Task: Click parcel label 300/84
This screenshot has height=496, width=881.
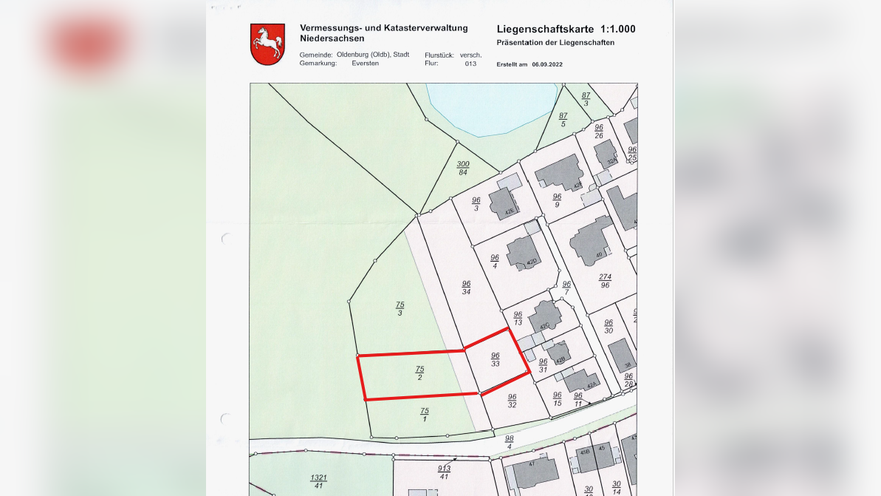Action: pyautogui.click(x=463, y=169)
